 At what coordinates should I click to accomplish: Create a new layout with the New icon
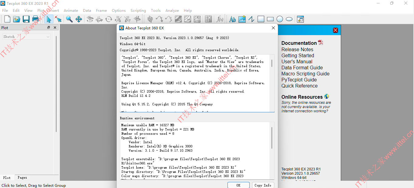pos(7,19)
